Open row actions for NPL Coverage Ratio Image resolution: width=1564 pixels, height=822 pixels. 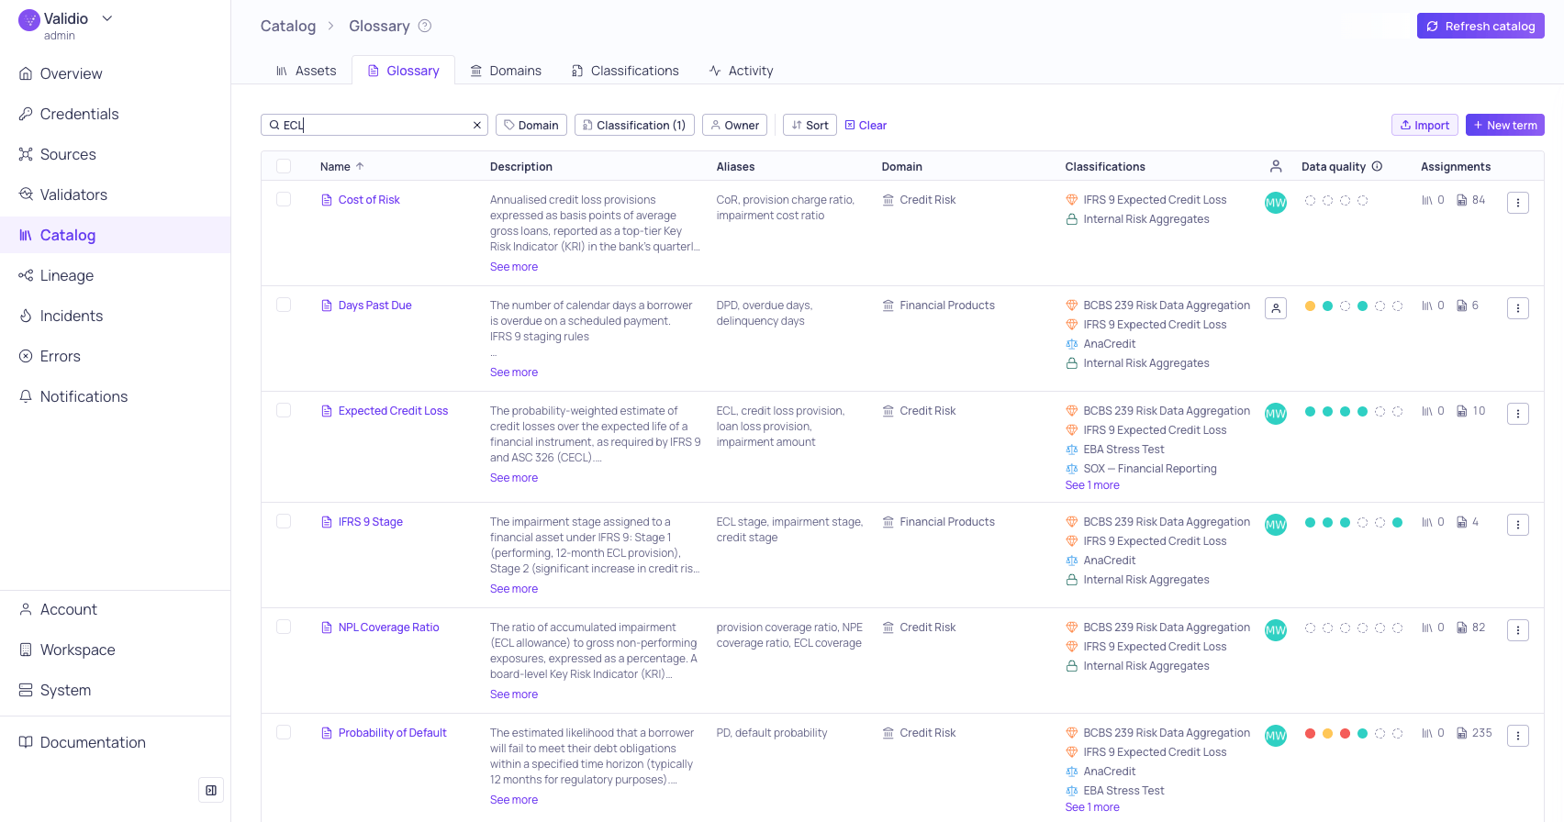[1518, 630]
